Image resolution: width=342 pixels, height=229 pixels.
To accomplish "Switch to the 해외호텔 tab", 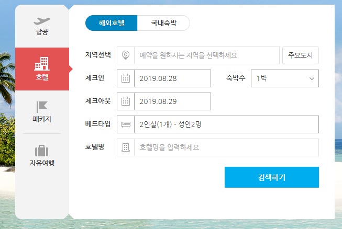I will click(111, 23).
